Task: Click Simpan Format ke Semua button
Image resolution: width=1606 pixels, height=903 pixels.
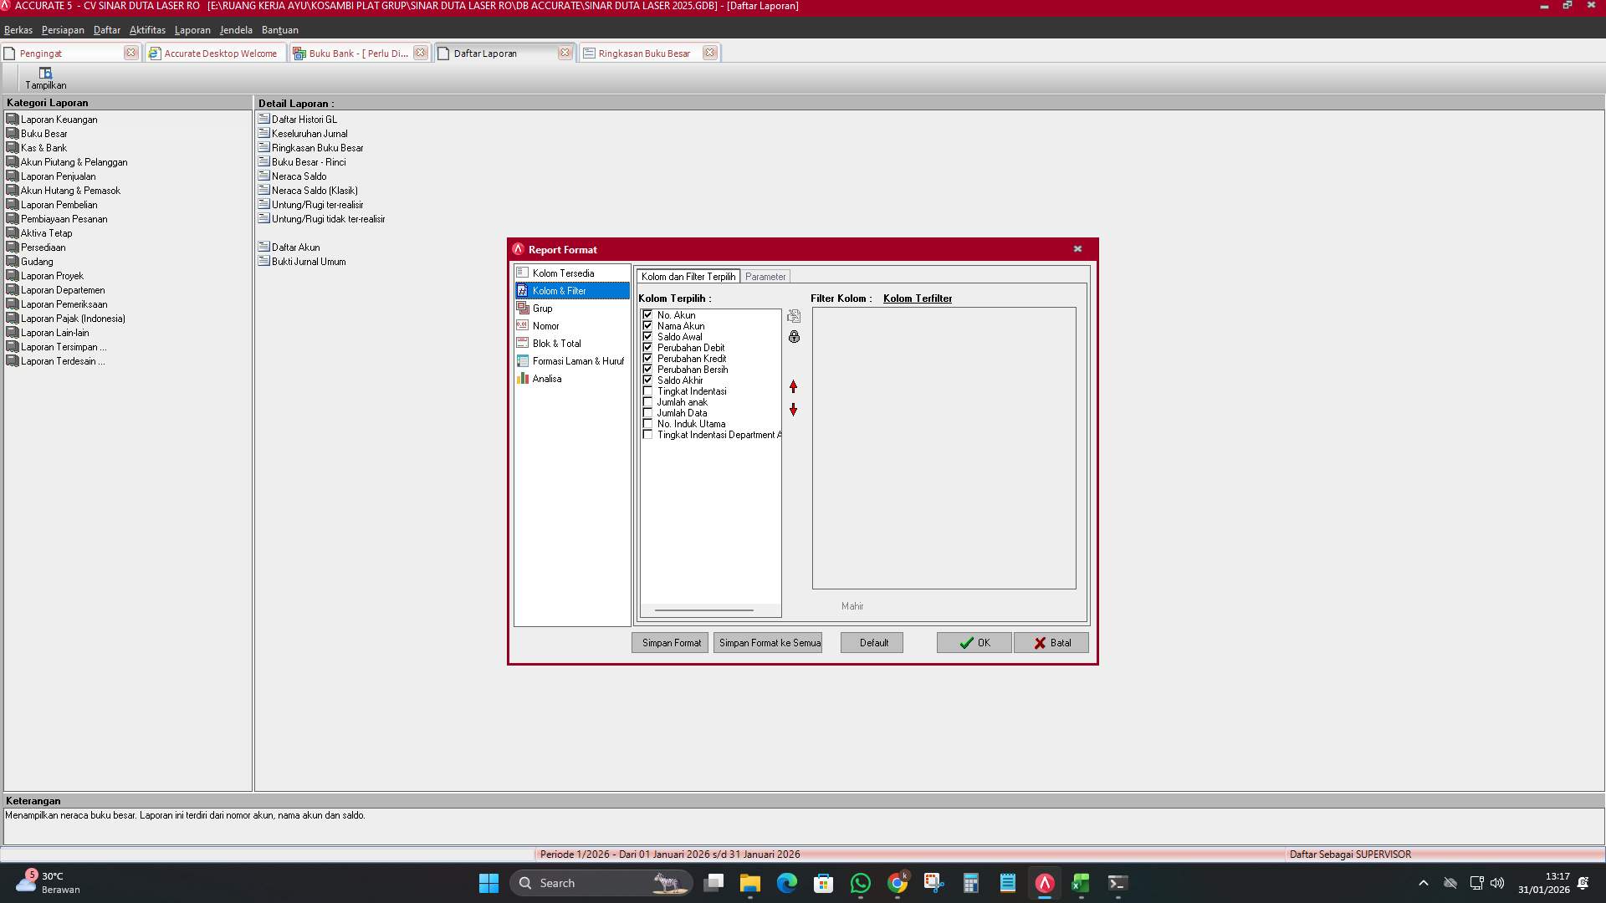Action: click(x=768, y=642)
